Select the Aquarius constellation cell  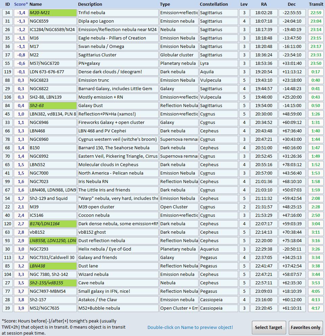(218, 249)
